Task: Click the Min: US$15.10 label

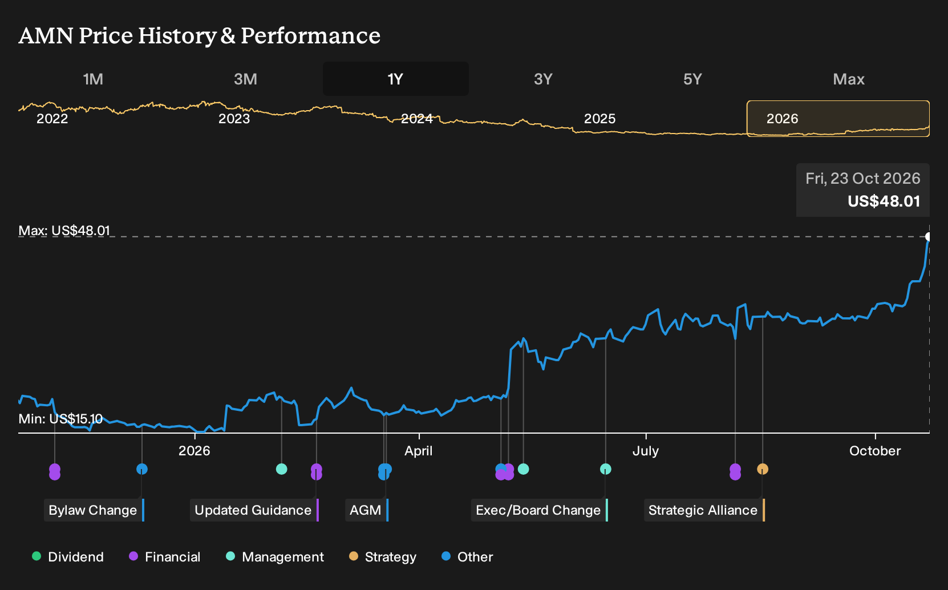Action: pos(60,419)
